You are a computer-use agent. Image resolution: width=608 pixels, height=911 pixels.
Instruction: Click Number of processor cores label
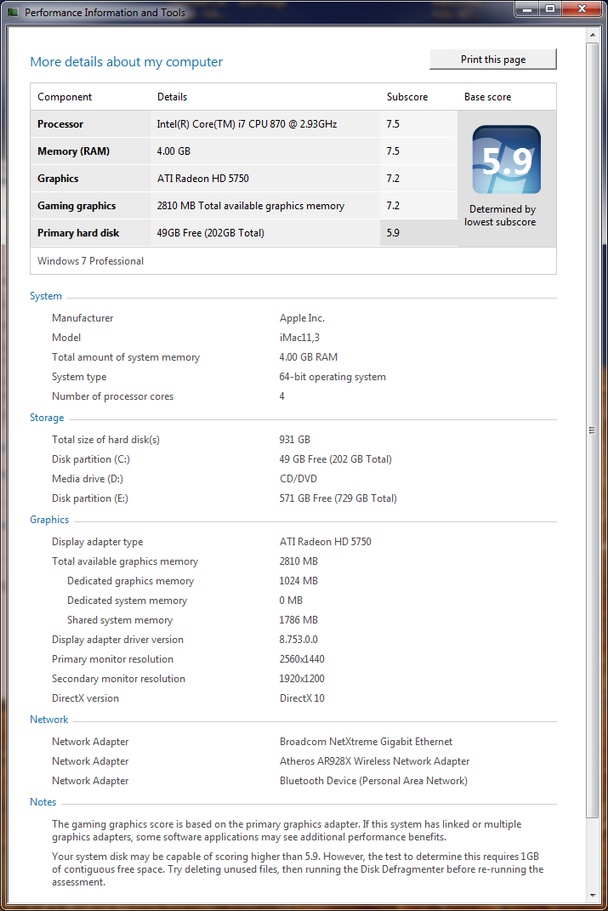click(112, 396)
